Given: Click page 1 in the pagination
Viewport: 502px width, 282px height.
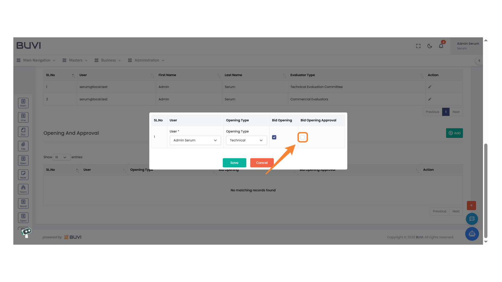Looking at the screenshot, I should pos(446,112).
